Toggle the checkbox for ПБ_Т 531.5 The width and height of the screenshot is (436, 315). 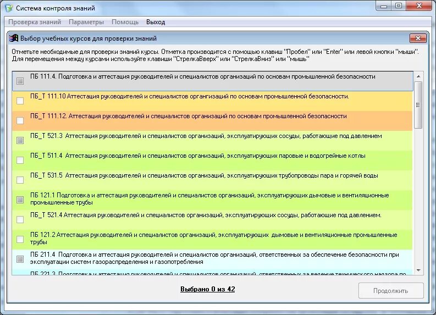[20, 180]
